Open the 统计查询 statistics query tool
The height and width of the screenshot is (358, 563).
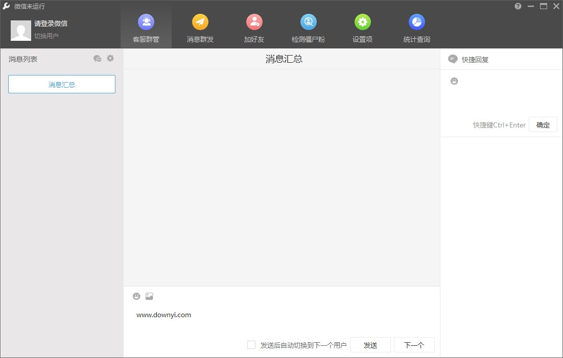[x=416, y=27]
